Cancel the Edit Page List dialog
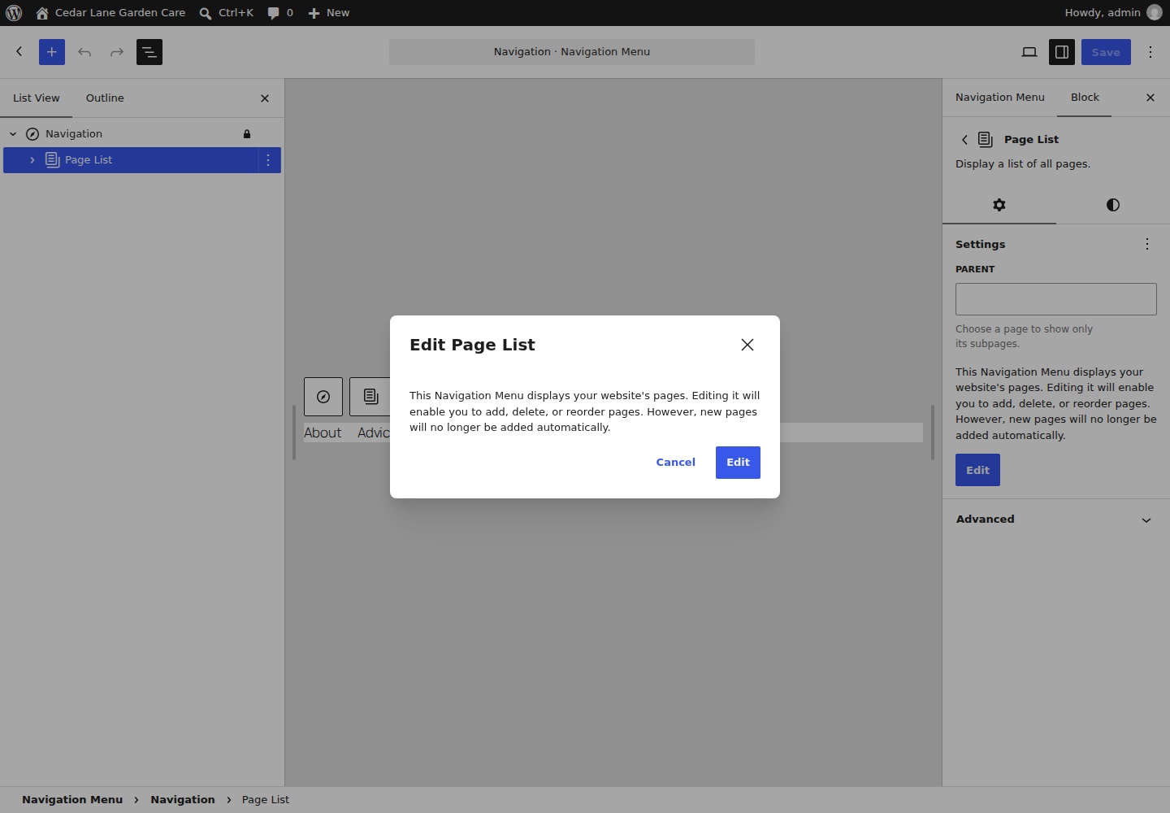The width and height of the screenshot is (1170, 813). coord(676,463)
